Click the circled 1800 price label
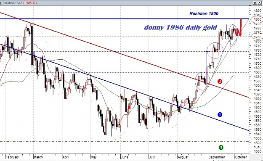The width and height of the screenshot is (263, 161). pos(257,19)
